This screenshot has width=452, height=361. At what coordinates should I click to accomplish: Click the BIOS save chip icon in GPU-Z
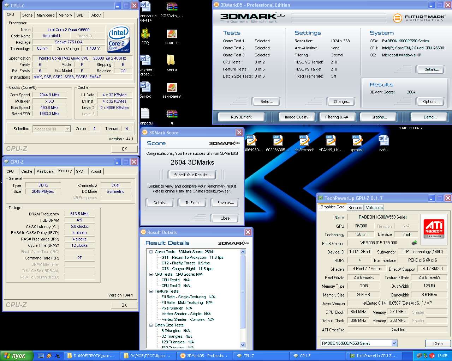414,243
